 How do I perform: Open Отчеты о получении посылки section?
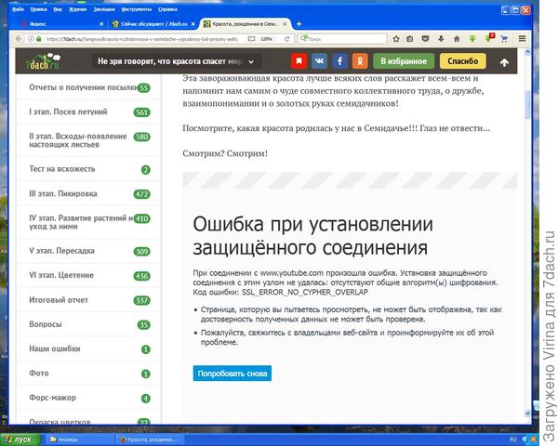[88, 87]
